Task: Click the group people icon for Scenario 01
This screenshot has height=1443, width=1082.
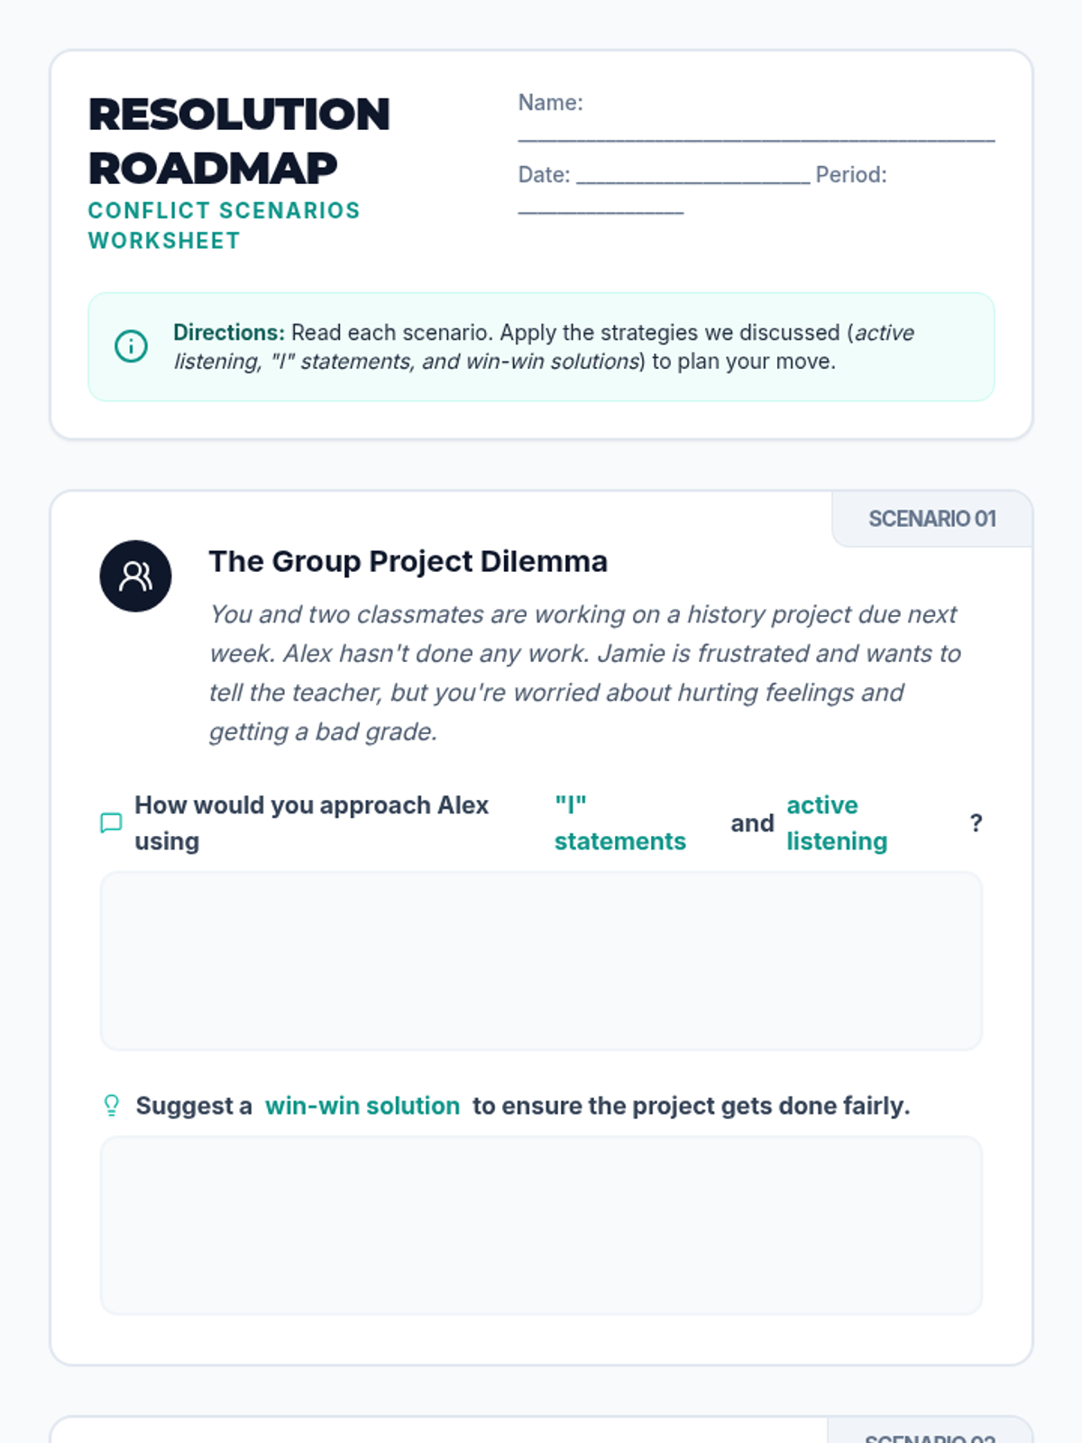Action: (x=135, y=576)
